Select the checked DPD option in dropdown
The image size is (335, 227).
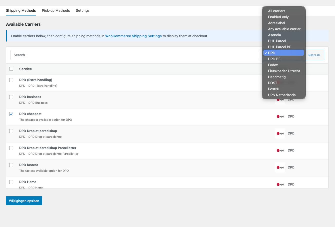pyautogui.click(x=284, y=53)
